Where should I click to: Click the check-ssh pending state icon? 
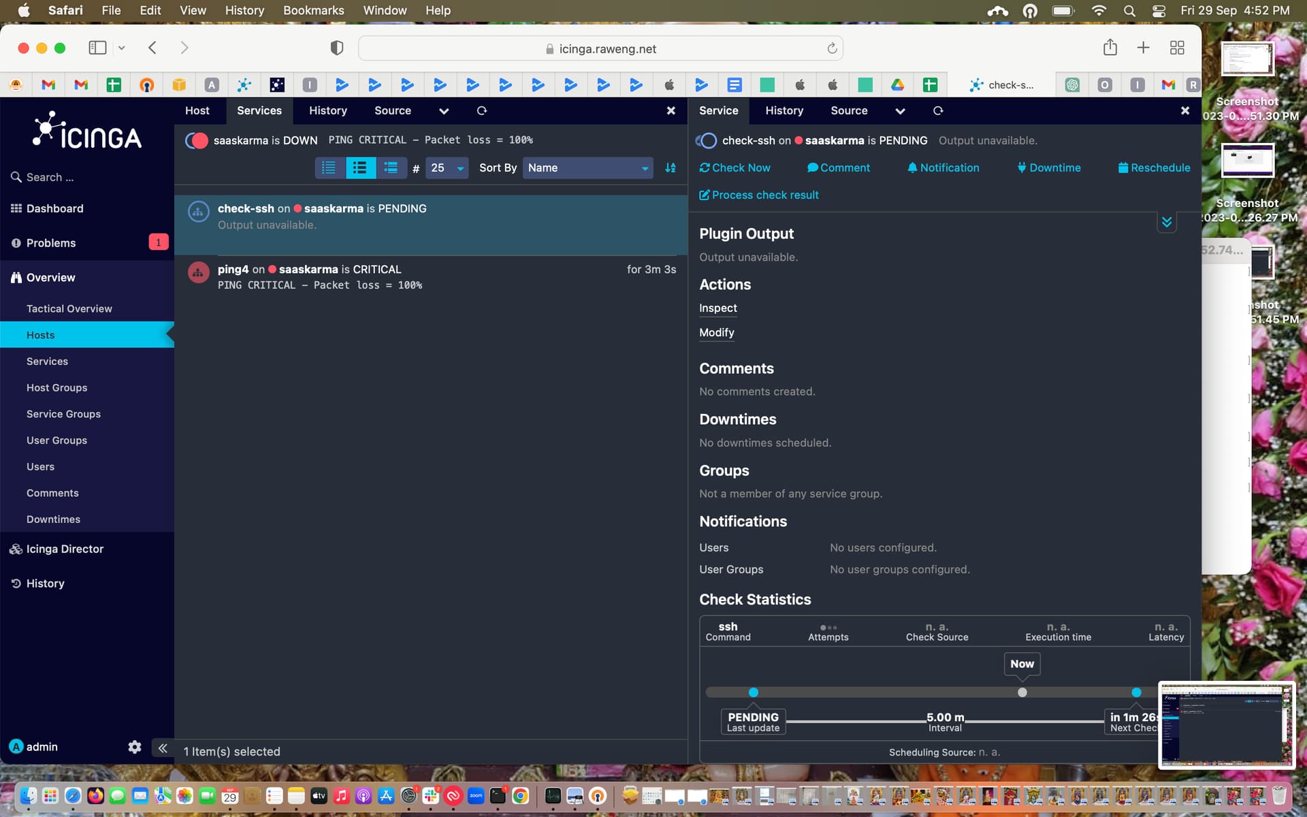tap(198, 212)
